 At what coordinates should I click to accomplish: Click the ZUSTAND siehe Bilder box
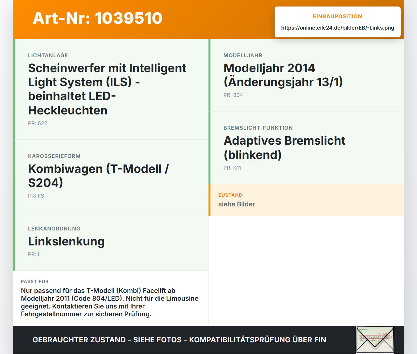coord(306,200)
